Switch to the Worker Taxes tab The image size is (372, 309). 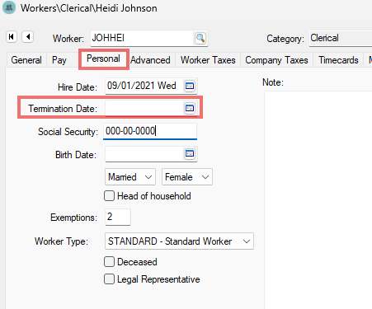tap(208, 60)
